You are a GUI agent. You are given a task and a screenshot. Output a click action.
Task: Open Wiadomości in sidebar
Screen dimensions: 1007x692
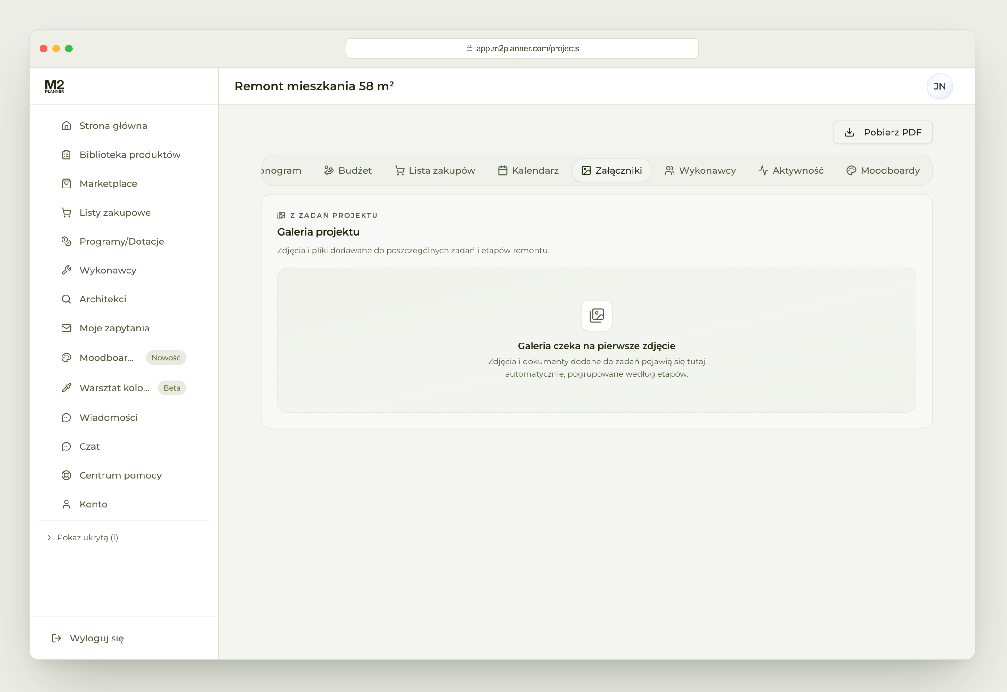(x=124, y=418)
